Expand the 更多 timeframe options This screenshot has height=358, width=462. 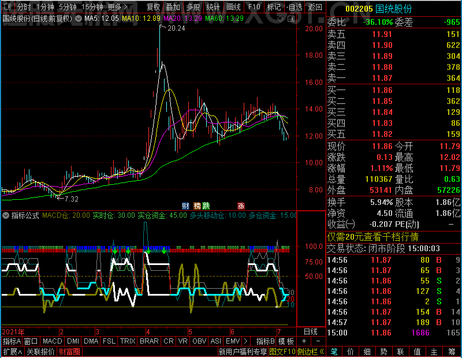pos(117,7)
